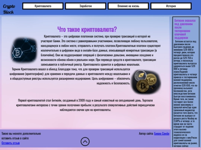The image size is (201, 150).
Task: Open the Заработок navigation button
Action: tap(86, 6)
